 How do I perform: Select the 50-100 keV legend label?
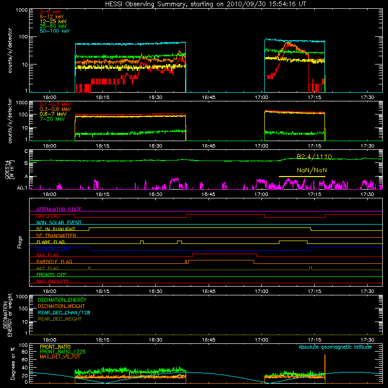point(55,31)
